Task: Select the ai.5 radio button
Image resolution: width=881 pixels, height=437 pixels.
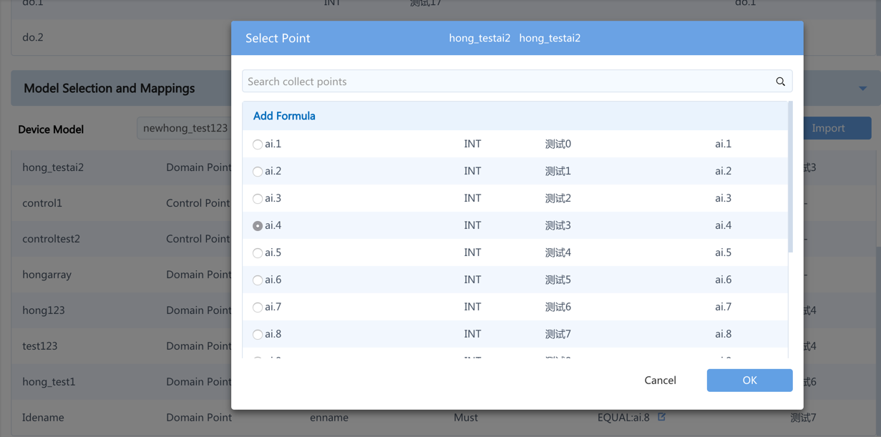Action: click(x=258, y=253)
